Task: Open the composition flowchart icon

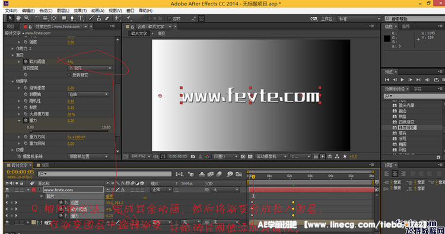Action: point(337,156)
